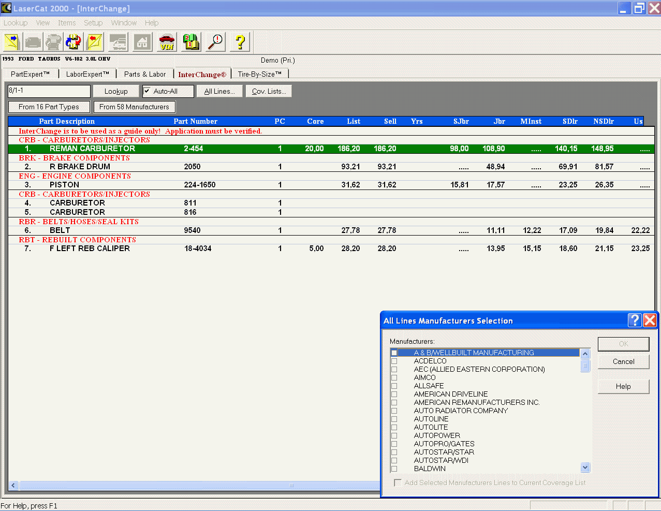The image size is (661, 511).
Task: Close the All Lines Manufacturers Selection dialog
Action: click(650, 320)
